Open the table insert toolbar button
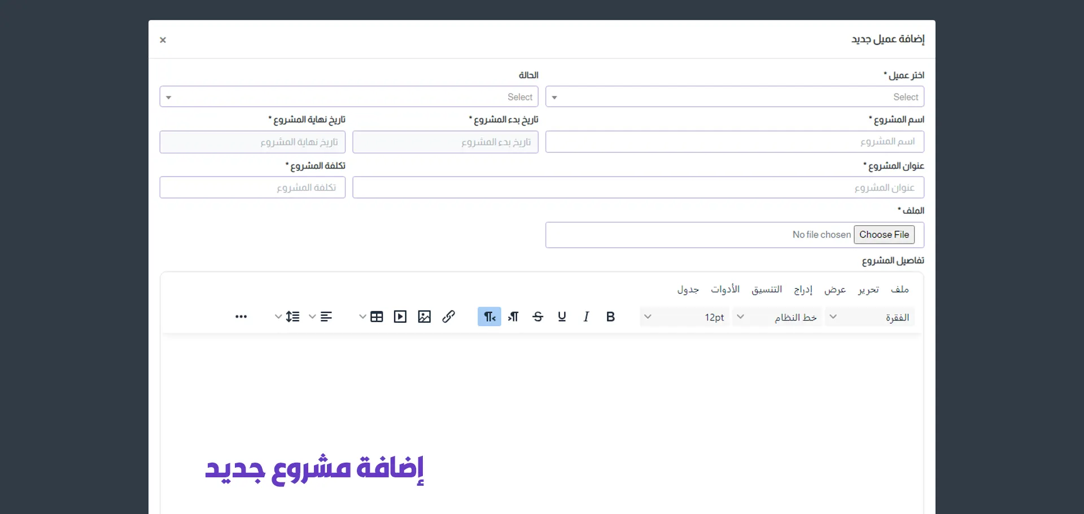This screenshot has height=514, width=1084. coord(376,317)
